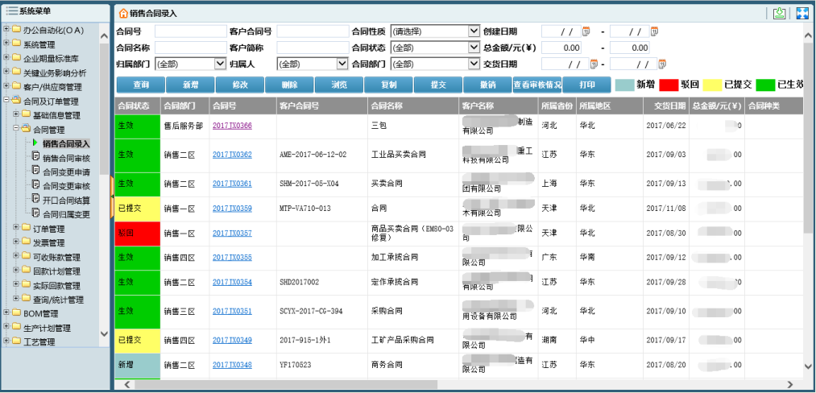
Task: Click the blue fullscreen expand icon
Action: pyautogui.click(x=802, y=13)
